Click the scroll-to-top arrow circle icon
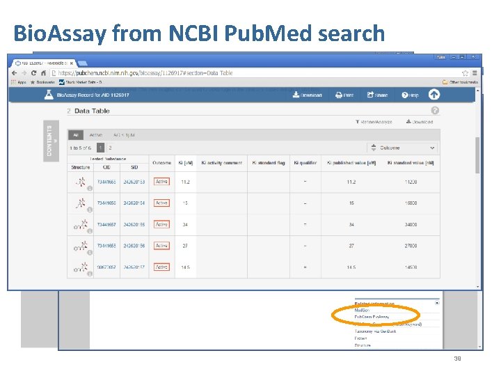 point(434,95)
